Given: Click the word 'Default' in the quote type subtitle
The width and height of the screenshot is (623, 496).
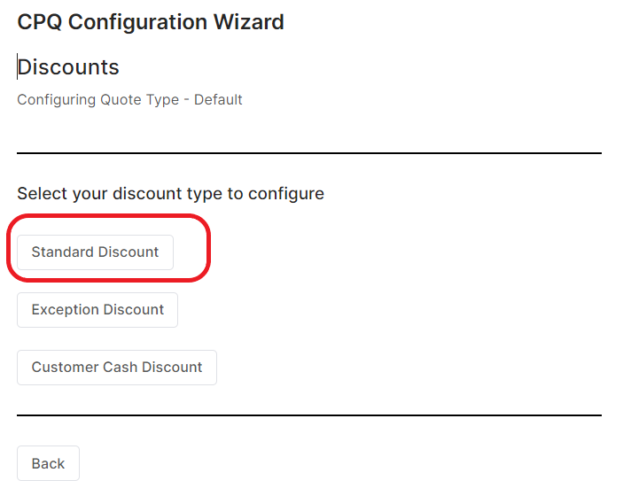Looking at the screenshot, I should 218,99.
